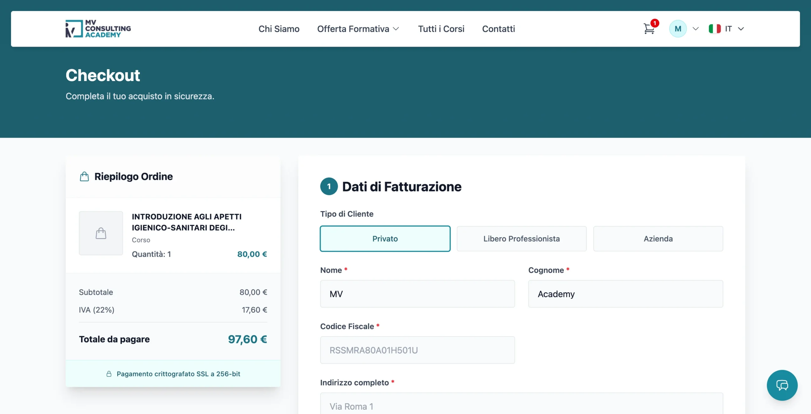Open the shopping cart icon

point(649,29)
